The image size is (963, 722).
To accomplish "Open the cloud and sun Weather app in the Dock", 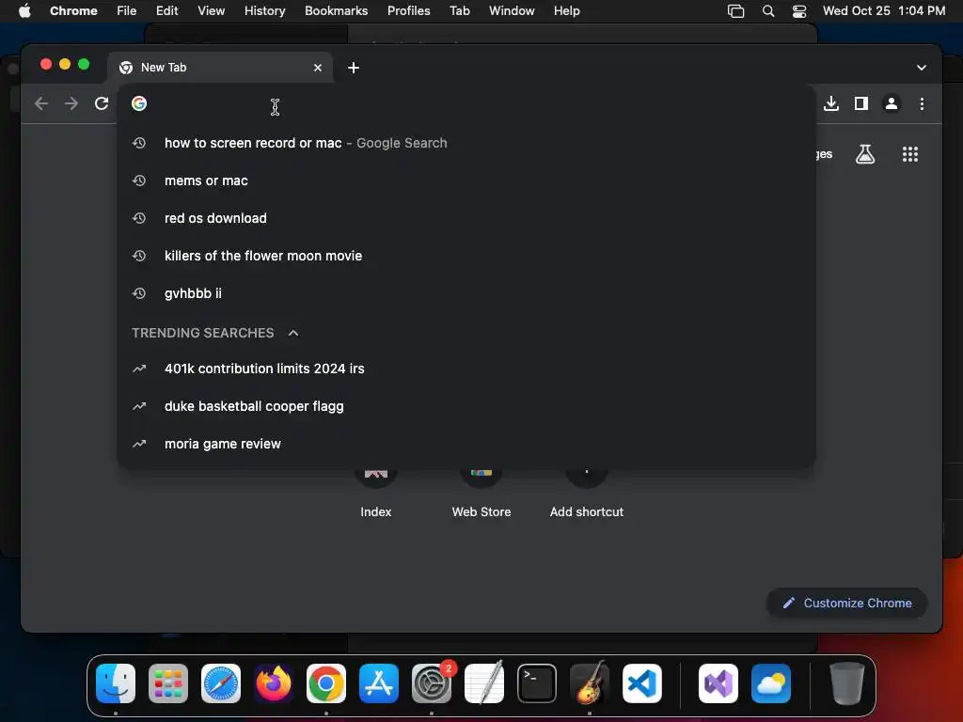I will (x=771, y=683).
